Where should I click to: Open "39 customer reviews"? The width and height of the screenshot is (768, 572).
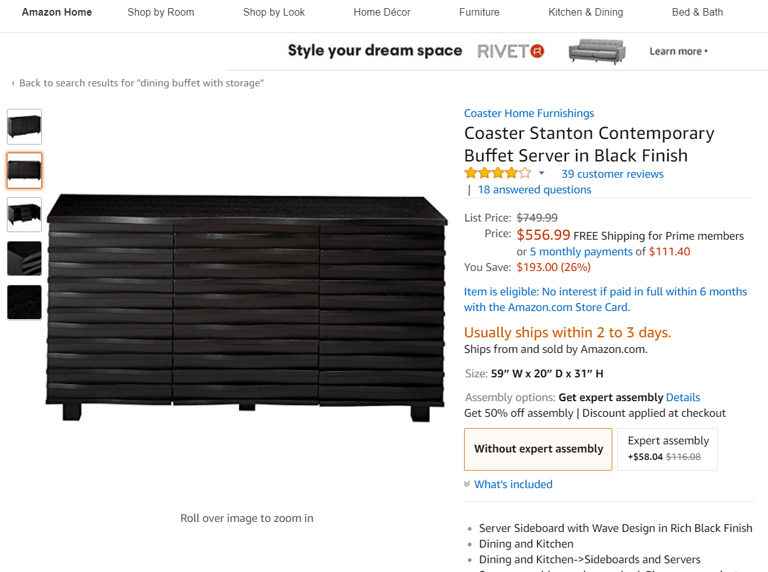(612, 174)
